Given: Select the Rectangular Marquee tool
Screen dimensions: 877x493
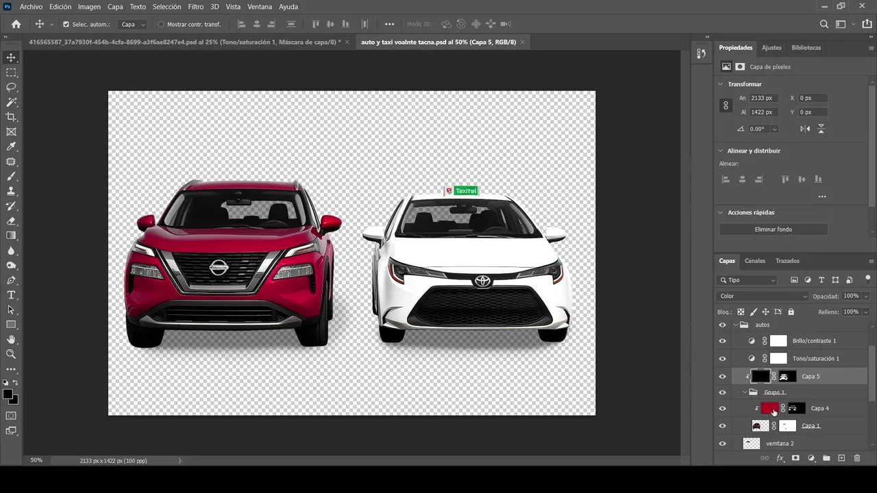Looking at the screenshot, I should coord(11,73).
